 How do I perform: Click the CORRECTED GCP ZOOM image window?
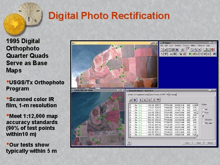pyautogui.click(x=98, y=117)
